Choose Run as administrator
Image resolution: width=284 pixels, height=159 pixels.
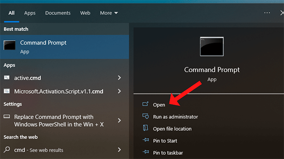[175, 117]
